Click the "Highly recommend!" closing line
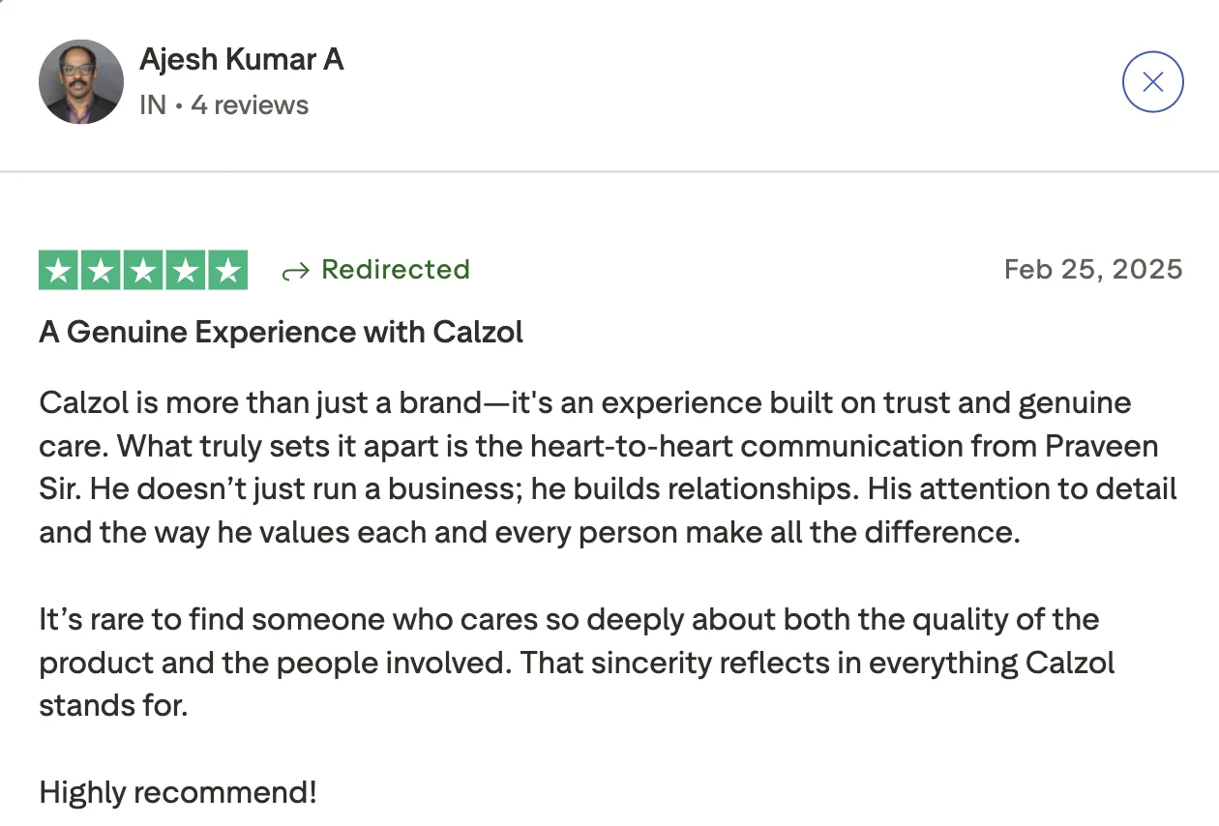This screenshot has height=826, width=1219. click(178, 793)
